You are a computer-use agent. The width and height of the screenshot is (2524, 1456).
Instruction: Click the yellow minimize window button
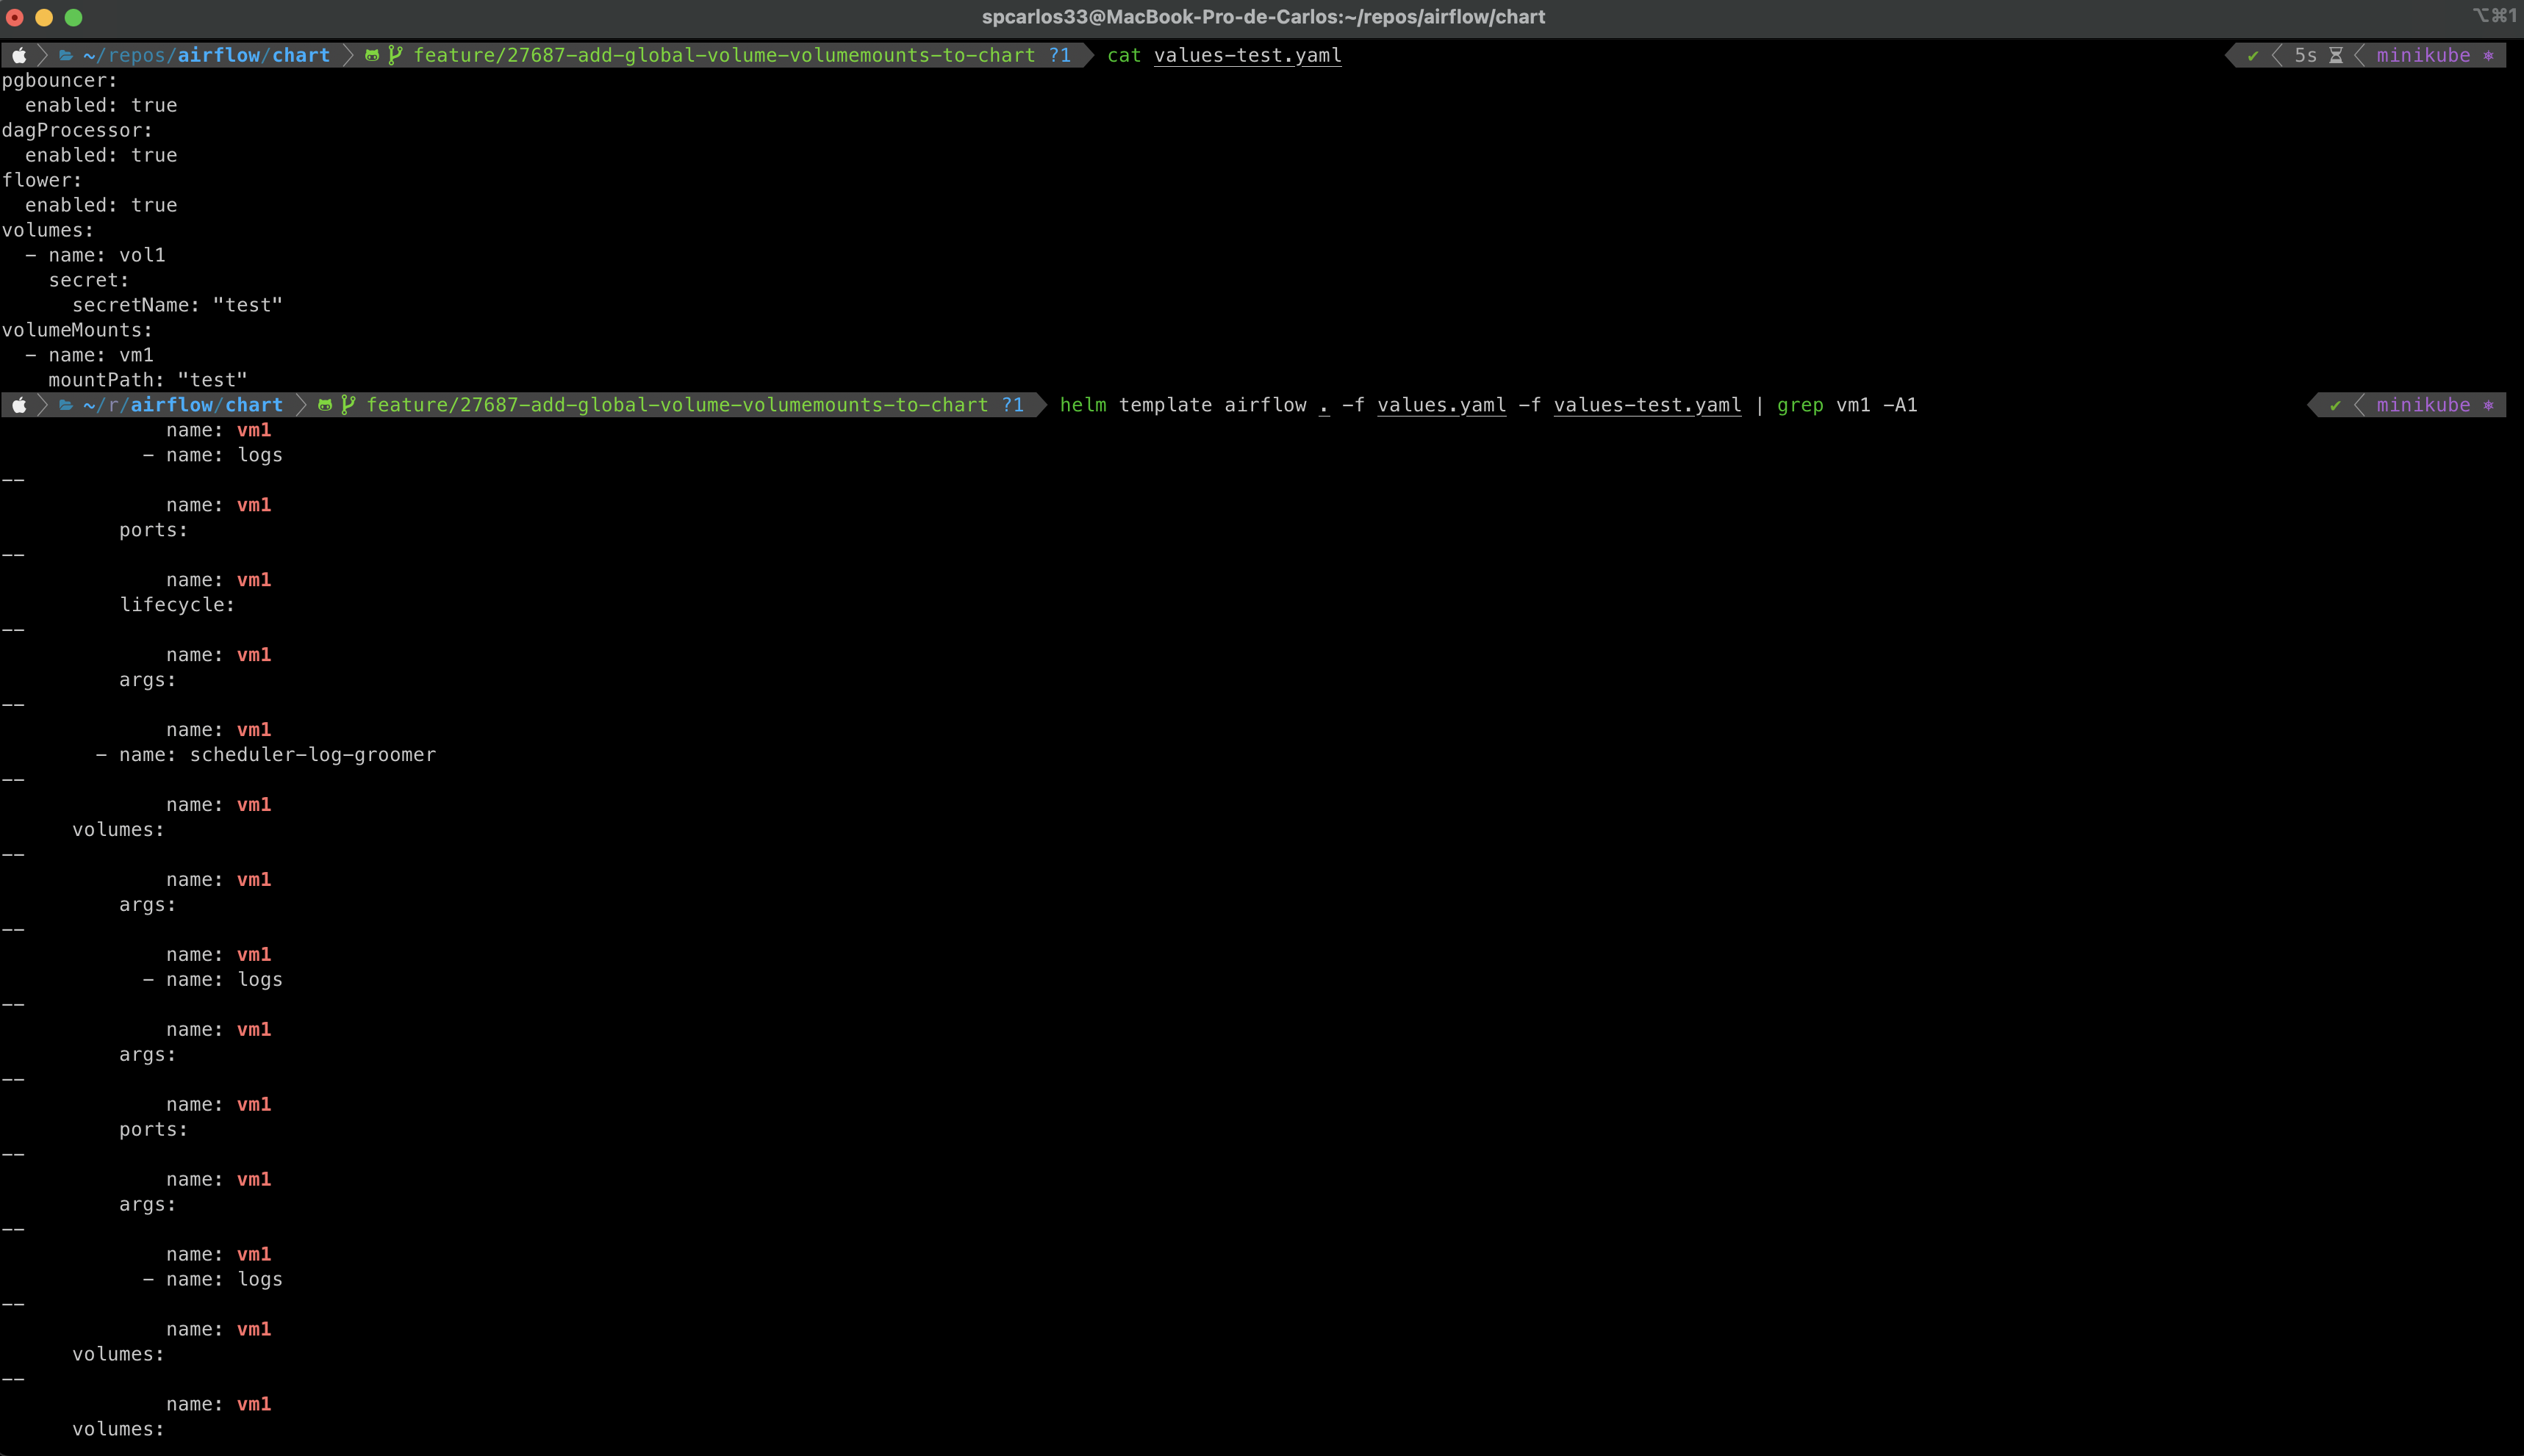tap(44, 17)
